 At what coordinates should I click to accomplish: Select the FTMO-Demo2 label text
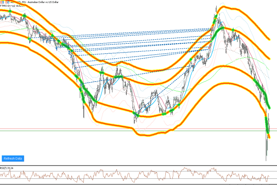pos(8,6)
